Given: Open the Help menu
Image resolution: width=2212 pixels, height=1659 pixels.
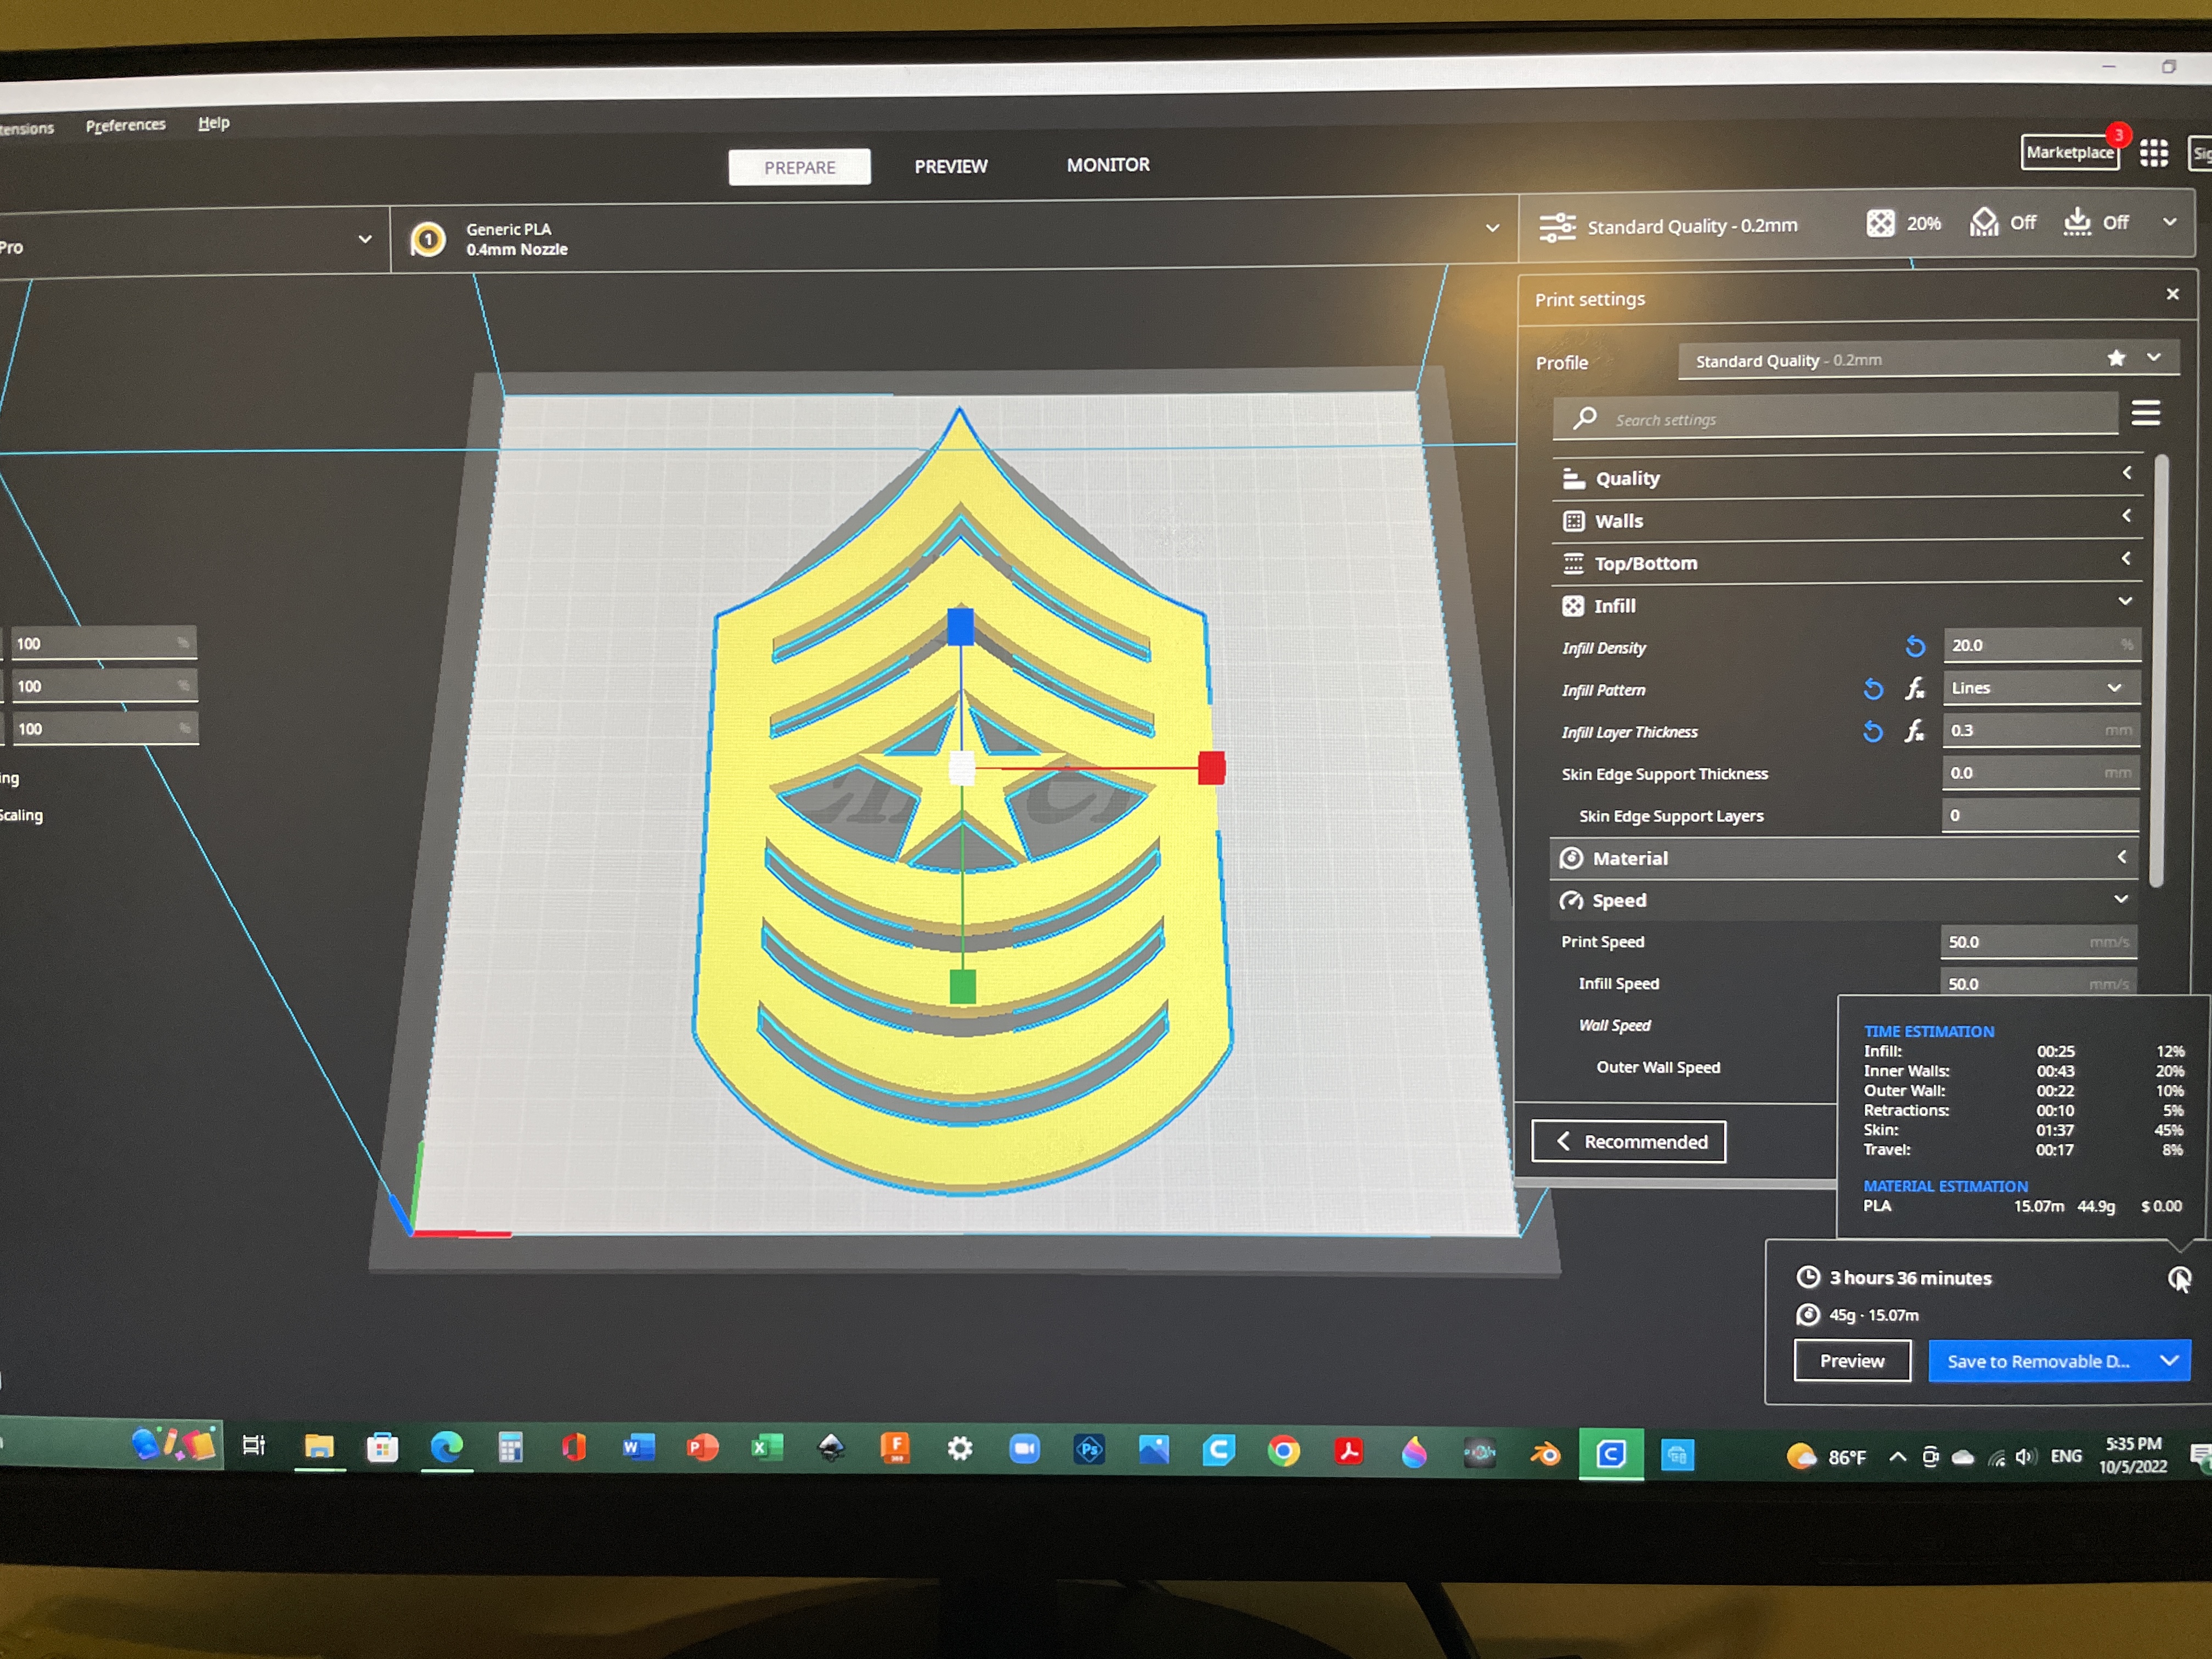Looking at the screenshot, I should coord(213,123).
